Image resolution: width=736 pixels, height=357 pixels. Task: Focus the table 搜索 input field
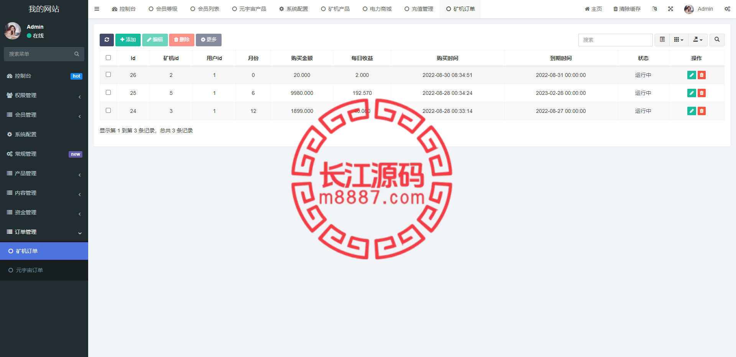[616, 40]
